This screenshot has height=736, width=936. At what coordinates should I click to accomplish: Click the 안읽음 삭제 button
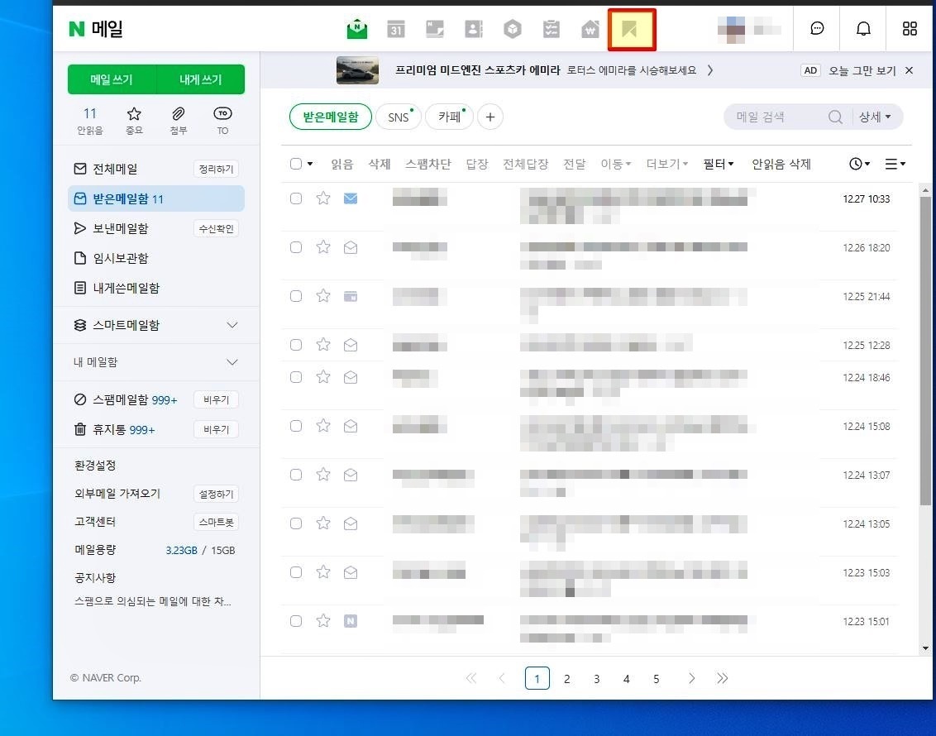pos(781,164)
